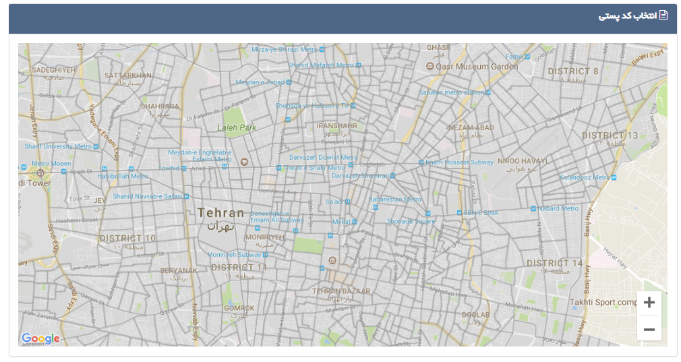
Task: Click the Darvazeh Shemiran metro icon
Action: pyautogui.click(x=392, y=176)
